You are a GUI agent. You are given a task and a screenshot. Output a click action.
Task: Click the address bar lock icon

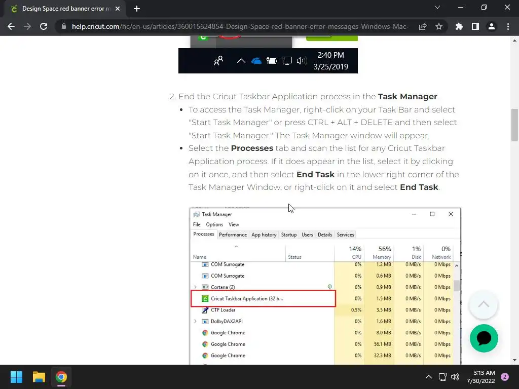tap(64, 26)
